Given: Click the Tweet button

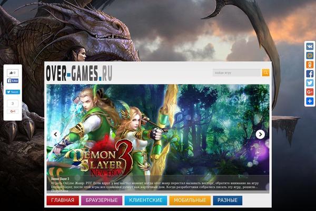Looking at the screenshot, I should click(13, 92).
